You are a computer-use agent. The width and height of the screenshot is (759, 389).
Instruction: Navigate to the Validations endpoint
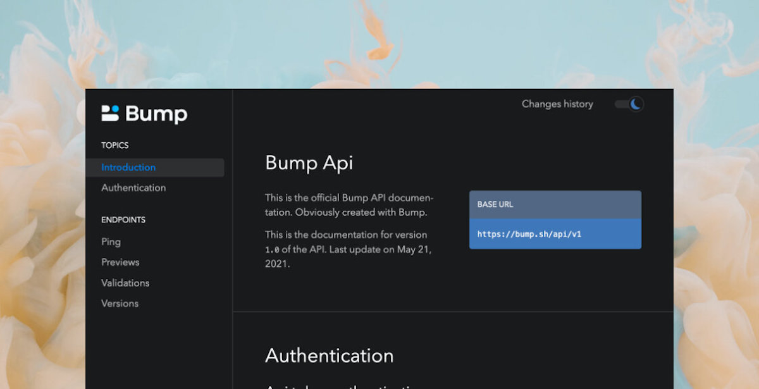point(125,283)
